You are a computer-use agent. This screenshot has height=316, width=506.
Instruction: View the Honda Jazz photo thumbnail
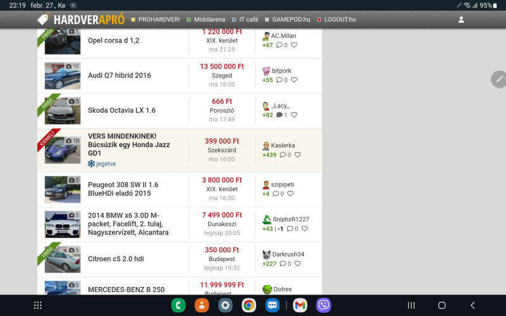[63, 150]
